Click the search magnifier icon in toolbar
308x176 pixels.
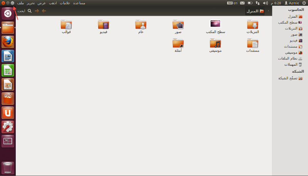30,11
